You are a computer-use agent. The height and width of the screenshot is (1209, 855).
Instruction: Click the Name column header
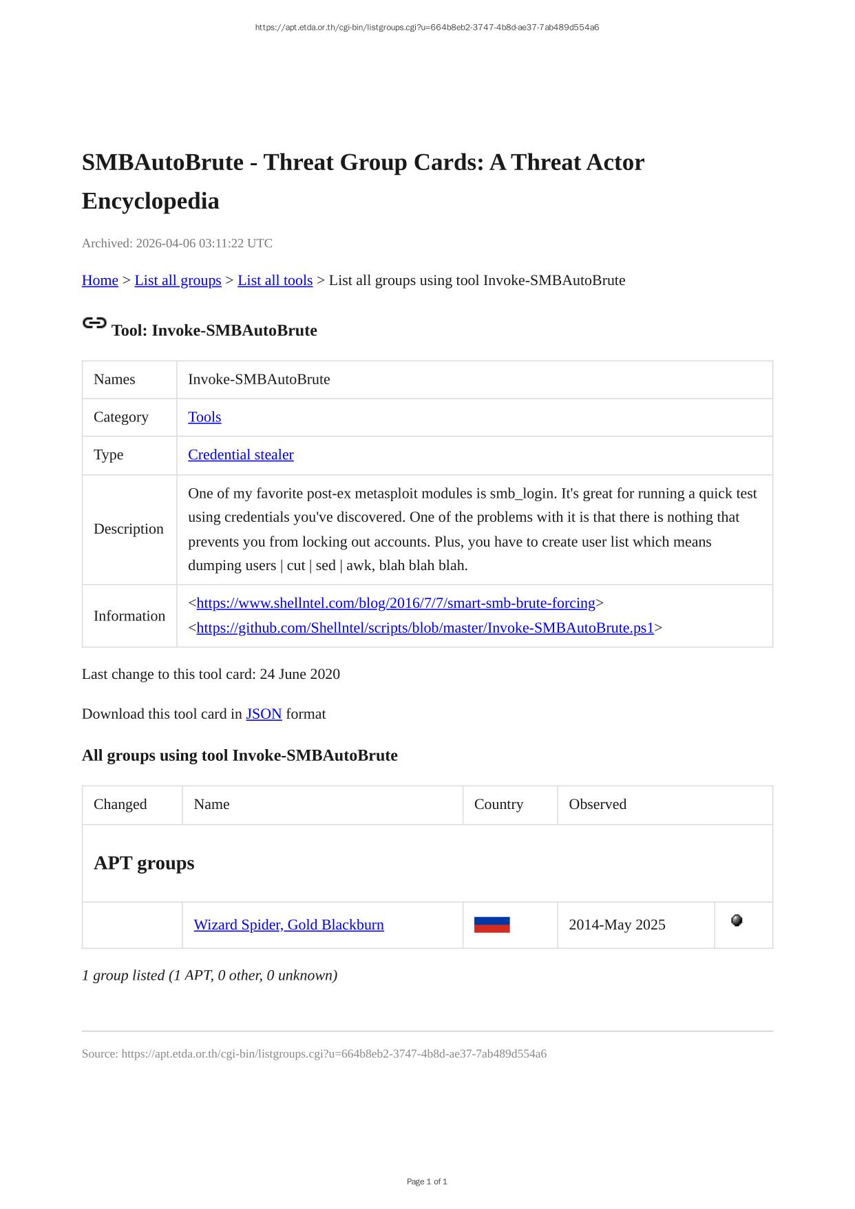tap(211, 804)
